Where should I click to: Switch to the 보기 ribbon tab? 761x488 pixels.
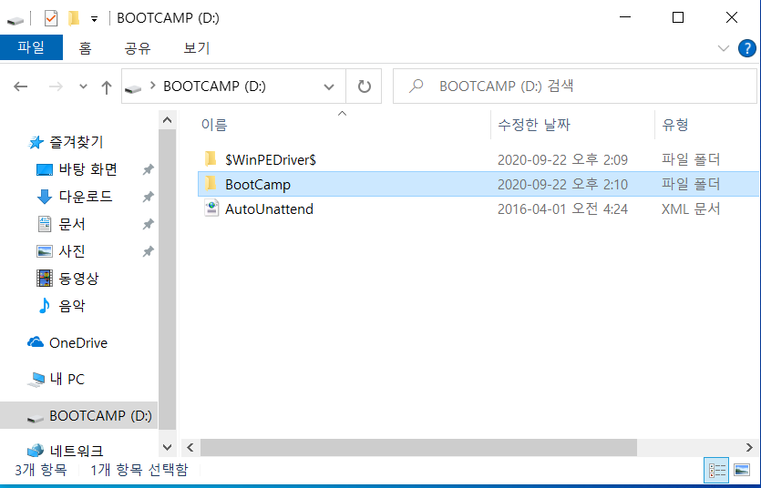[x=197, y=48]
